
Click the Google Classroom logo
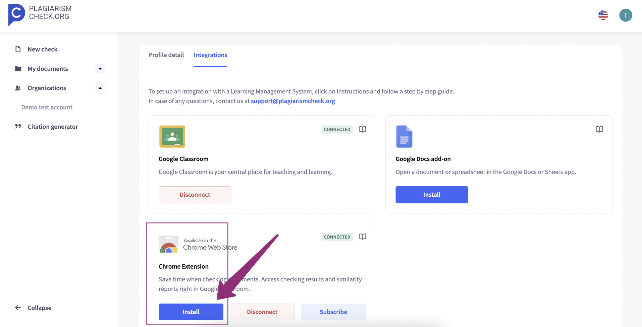(x=172, y=136)
